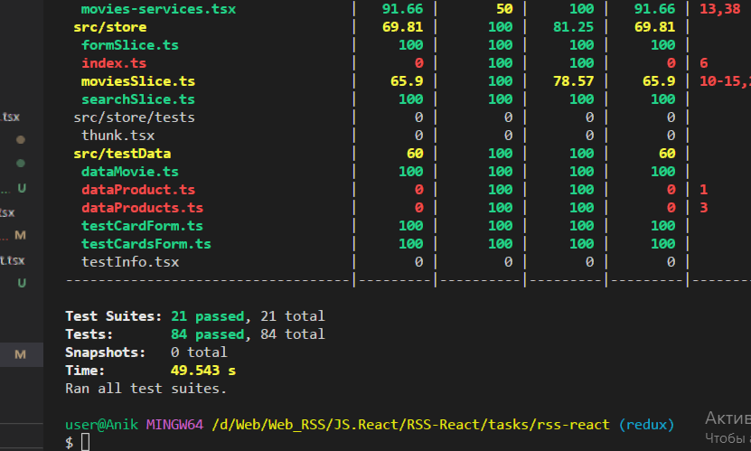Click uncovered line 3 of dataProducts.ts
This screenshot has height=451, width=751.
pyautogui.click(x=704, y=208)
